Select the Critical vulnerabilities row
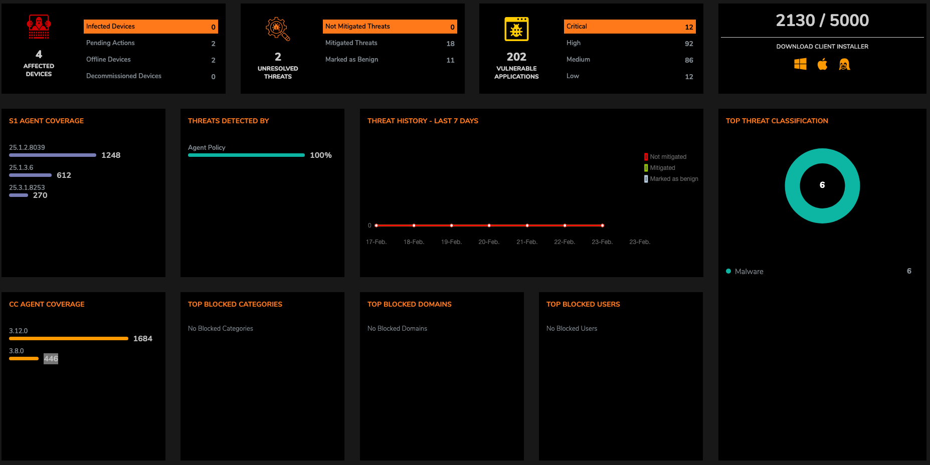This screenshot has width=930, height=465. point(630,27)
